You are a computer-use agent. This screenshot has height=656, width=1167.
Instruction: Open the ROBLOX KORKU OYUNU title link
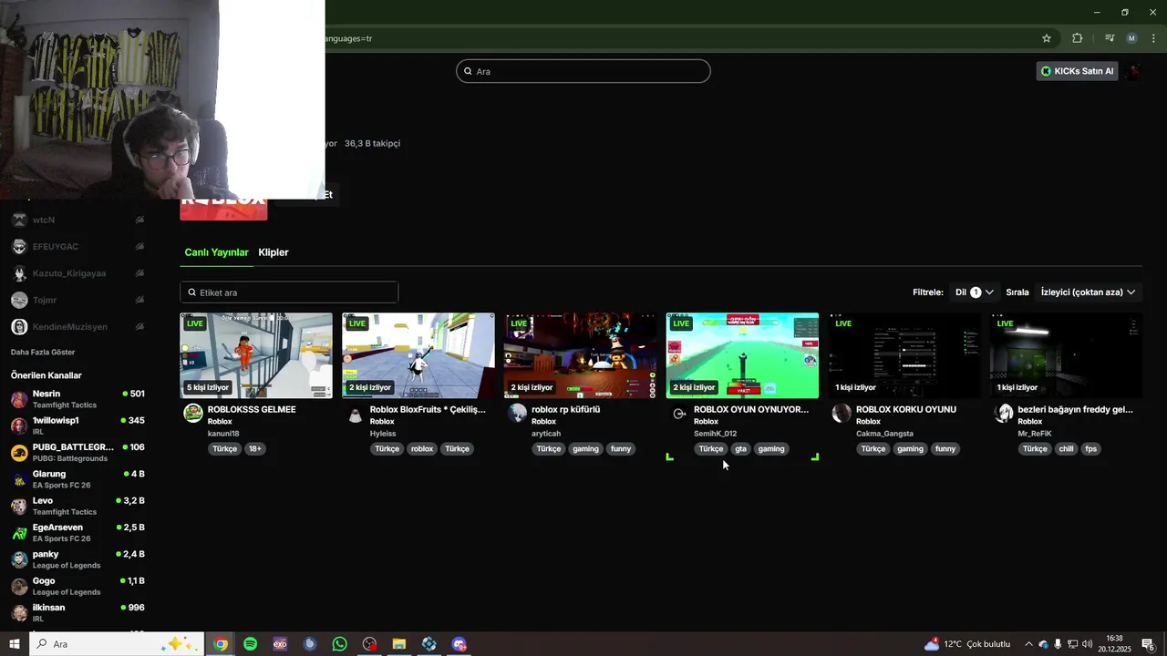tap(906, 410)
